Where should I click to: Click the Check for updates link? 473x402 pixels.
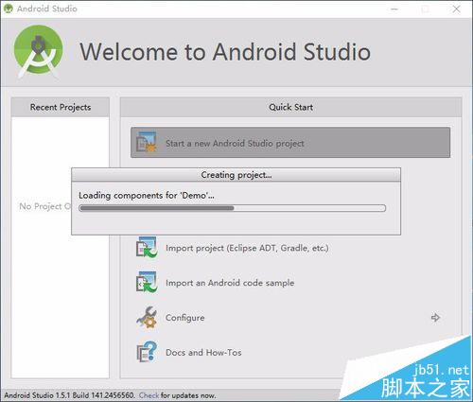(149, 395)
